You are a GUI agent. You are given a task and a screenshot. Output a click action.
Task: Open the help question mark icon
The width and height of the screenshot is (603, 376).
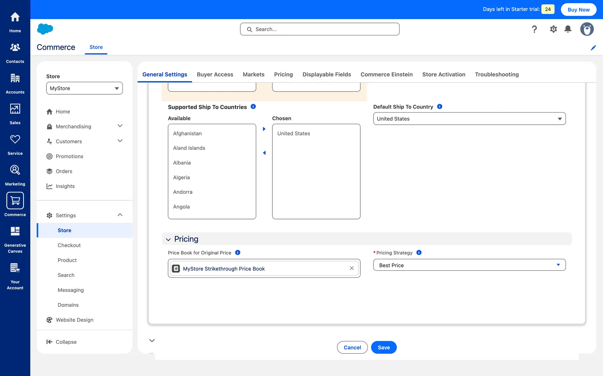(534, 29)
